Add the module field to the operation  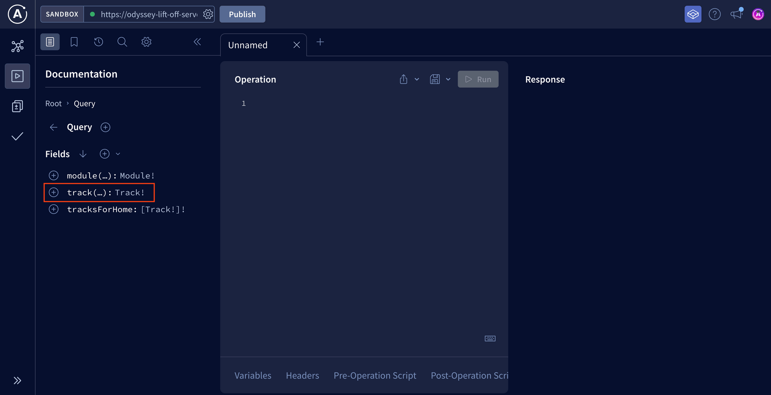(53, 176)
